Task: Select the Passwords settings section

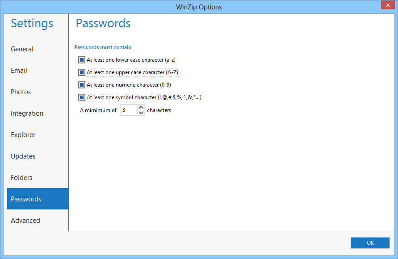Action: (x=38, y=199)
